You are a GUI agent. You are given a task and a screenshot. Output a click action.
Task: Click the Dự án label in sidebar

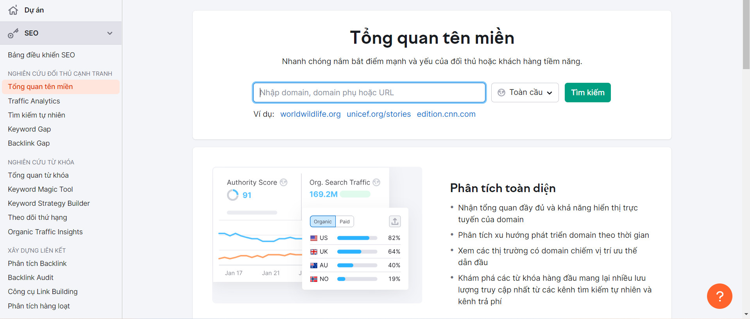(x=34, y=10)
